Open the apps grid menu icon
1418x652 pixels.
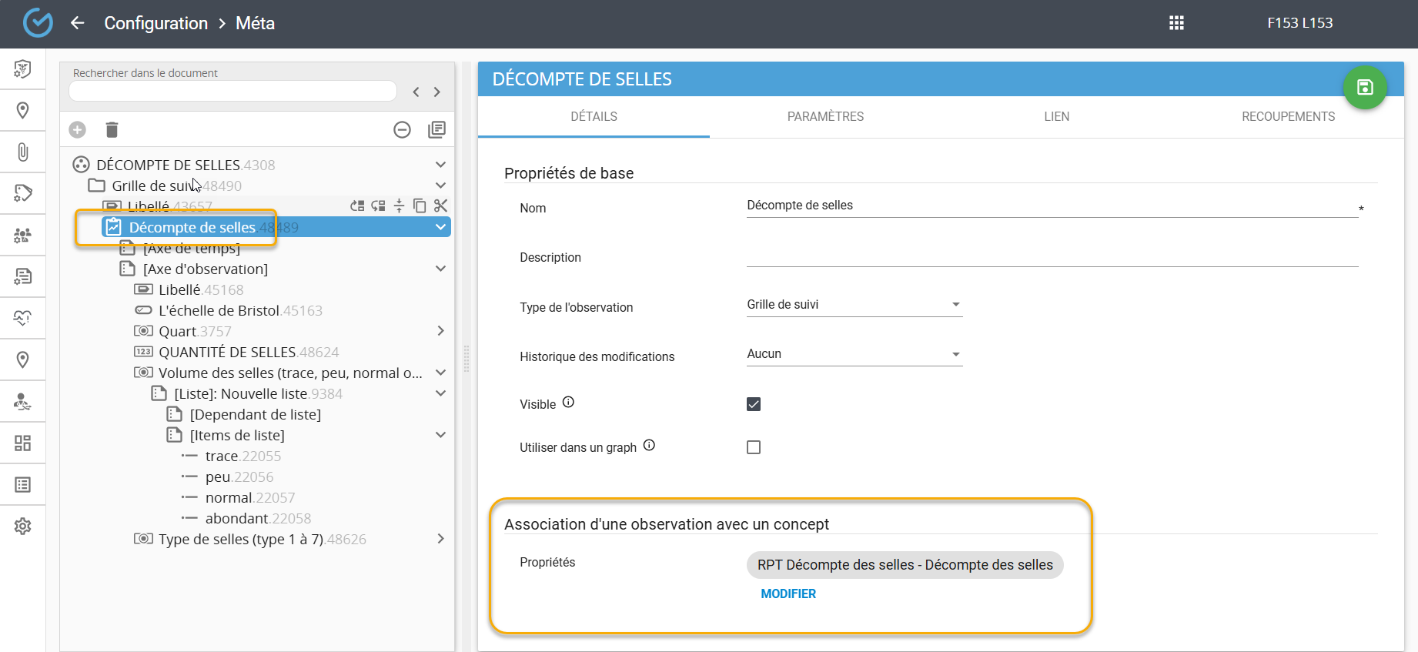(1176, 23)
